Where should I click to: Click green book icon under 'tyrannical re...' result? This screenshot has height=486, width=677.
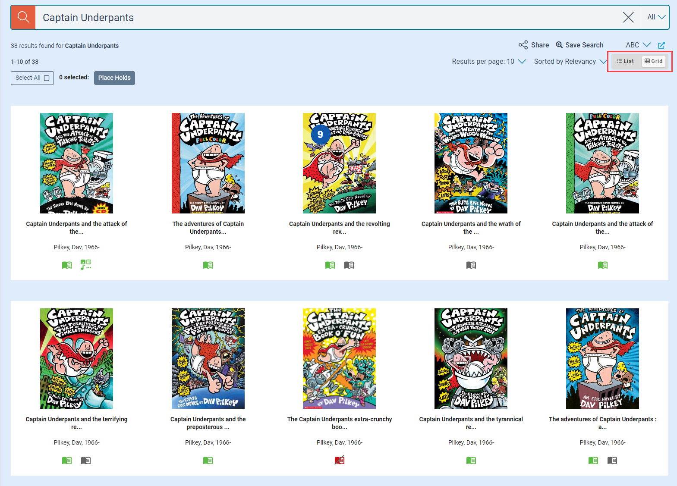click(471, 461)
